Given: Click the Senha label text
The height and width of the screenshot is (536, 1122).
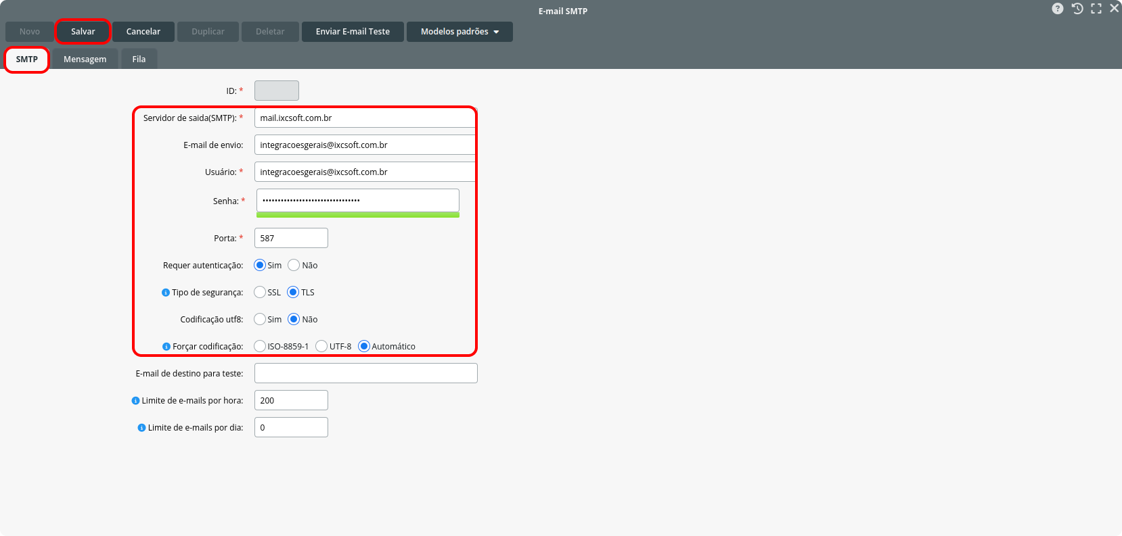Looking at the screenshot, I should pos(225,201).
